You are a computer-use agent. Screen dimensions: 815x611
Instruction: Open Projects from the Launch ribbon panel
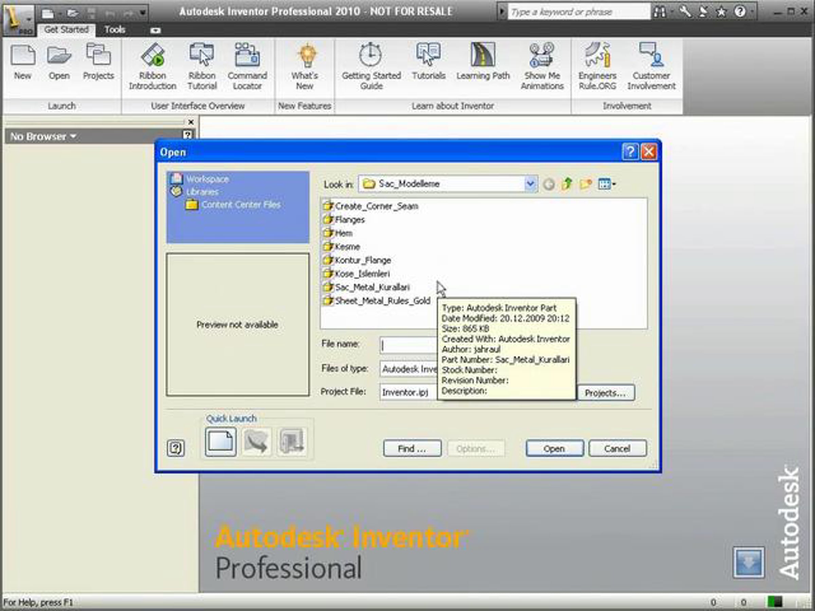coord(98,61)
